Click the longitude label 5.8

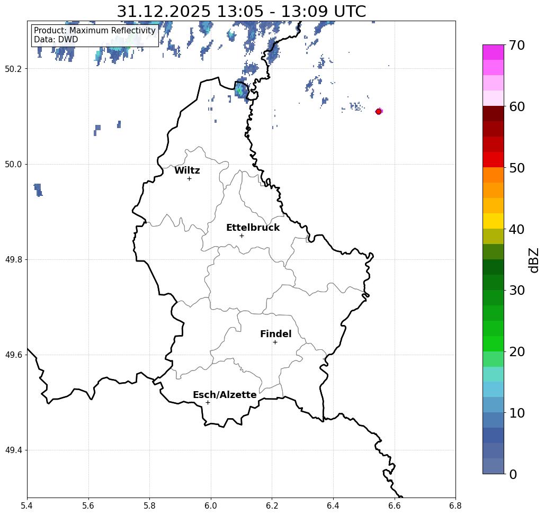(149, 505)
